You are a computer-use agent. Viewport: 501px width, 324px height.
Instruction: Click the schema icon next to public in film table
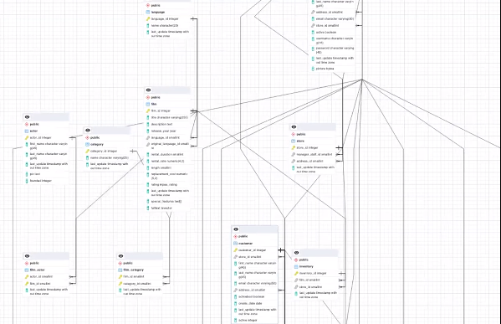[x=148, y=97]
